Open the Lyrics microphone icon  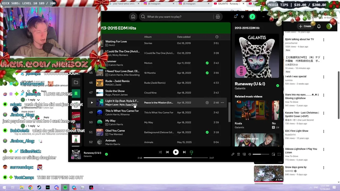click(x=233, y=154)
